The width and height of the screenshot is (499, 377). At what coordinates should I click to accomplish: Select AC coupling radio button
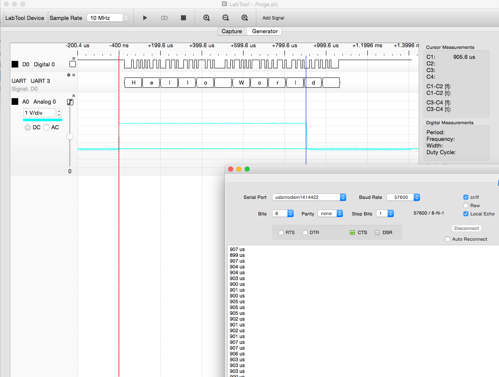pos(46,128)
